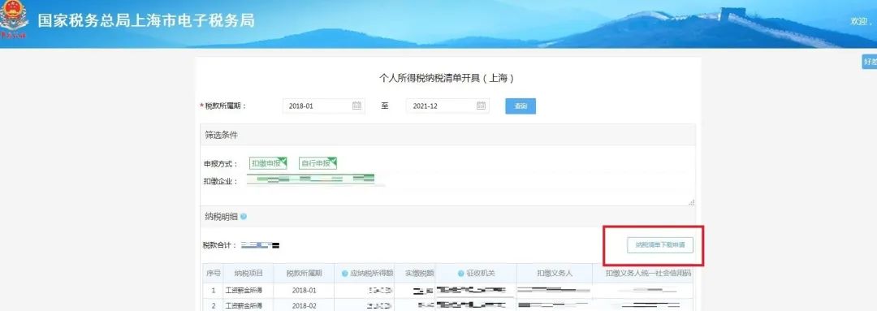The width and height of the screenshot is (877, 311).
Task: Select the 扣缴义务人 column header
Action: point(555,273)
